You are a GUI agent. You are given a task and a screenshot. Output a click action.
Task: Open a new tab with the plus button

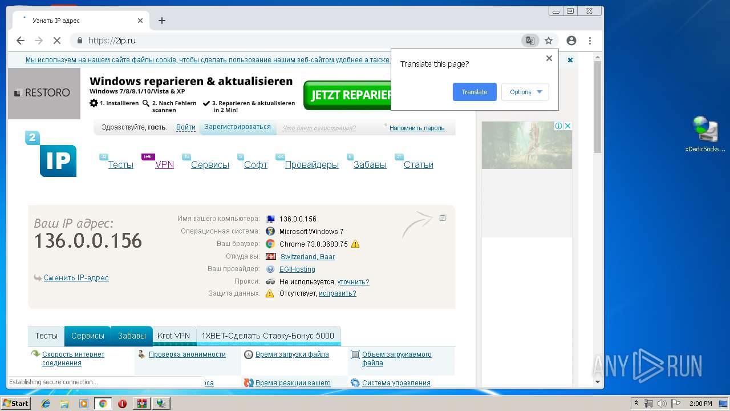pos(162,21)
